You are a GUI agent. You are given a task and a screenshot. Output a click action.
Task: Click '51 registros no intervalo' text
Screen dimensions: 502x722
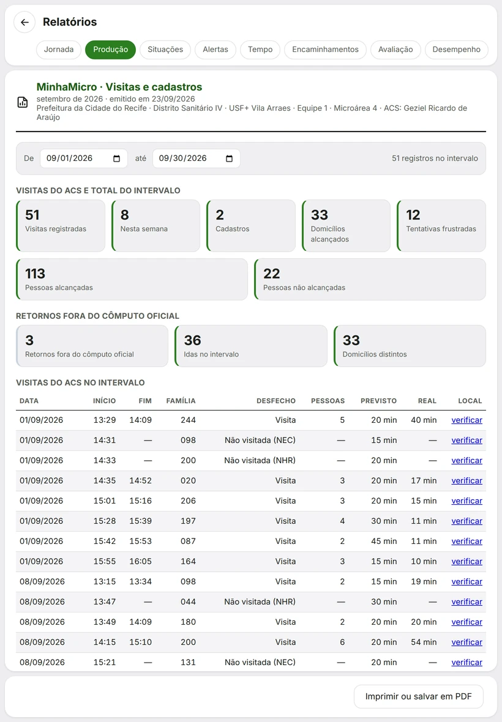(x=435, y=158)
